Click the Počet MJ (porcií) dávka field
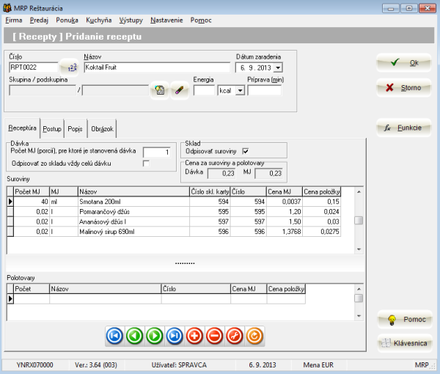This screenshot has height=374, width=440. tap(157, 153)
